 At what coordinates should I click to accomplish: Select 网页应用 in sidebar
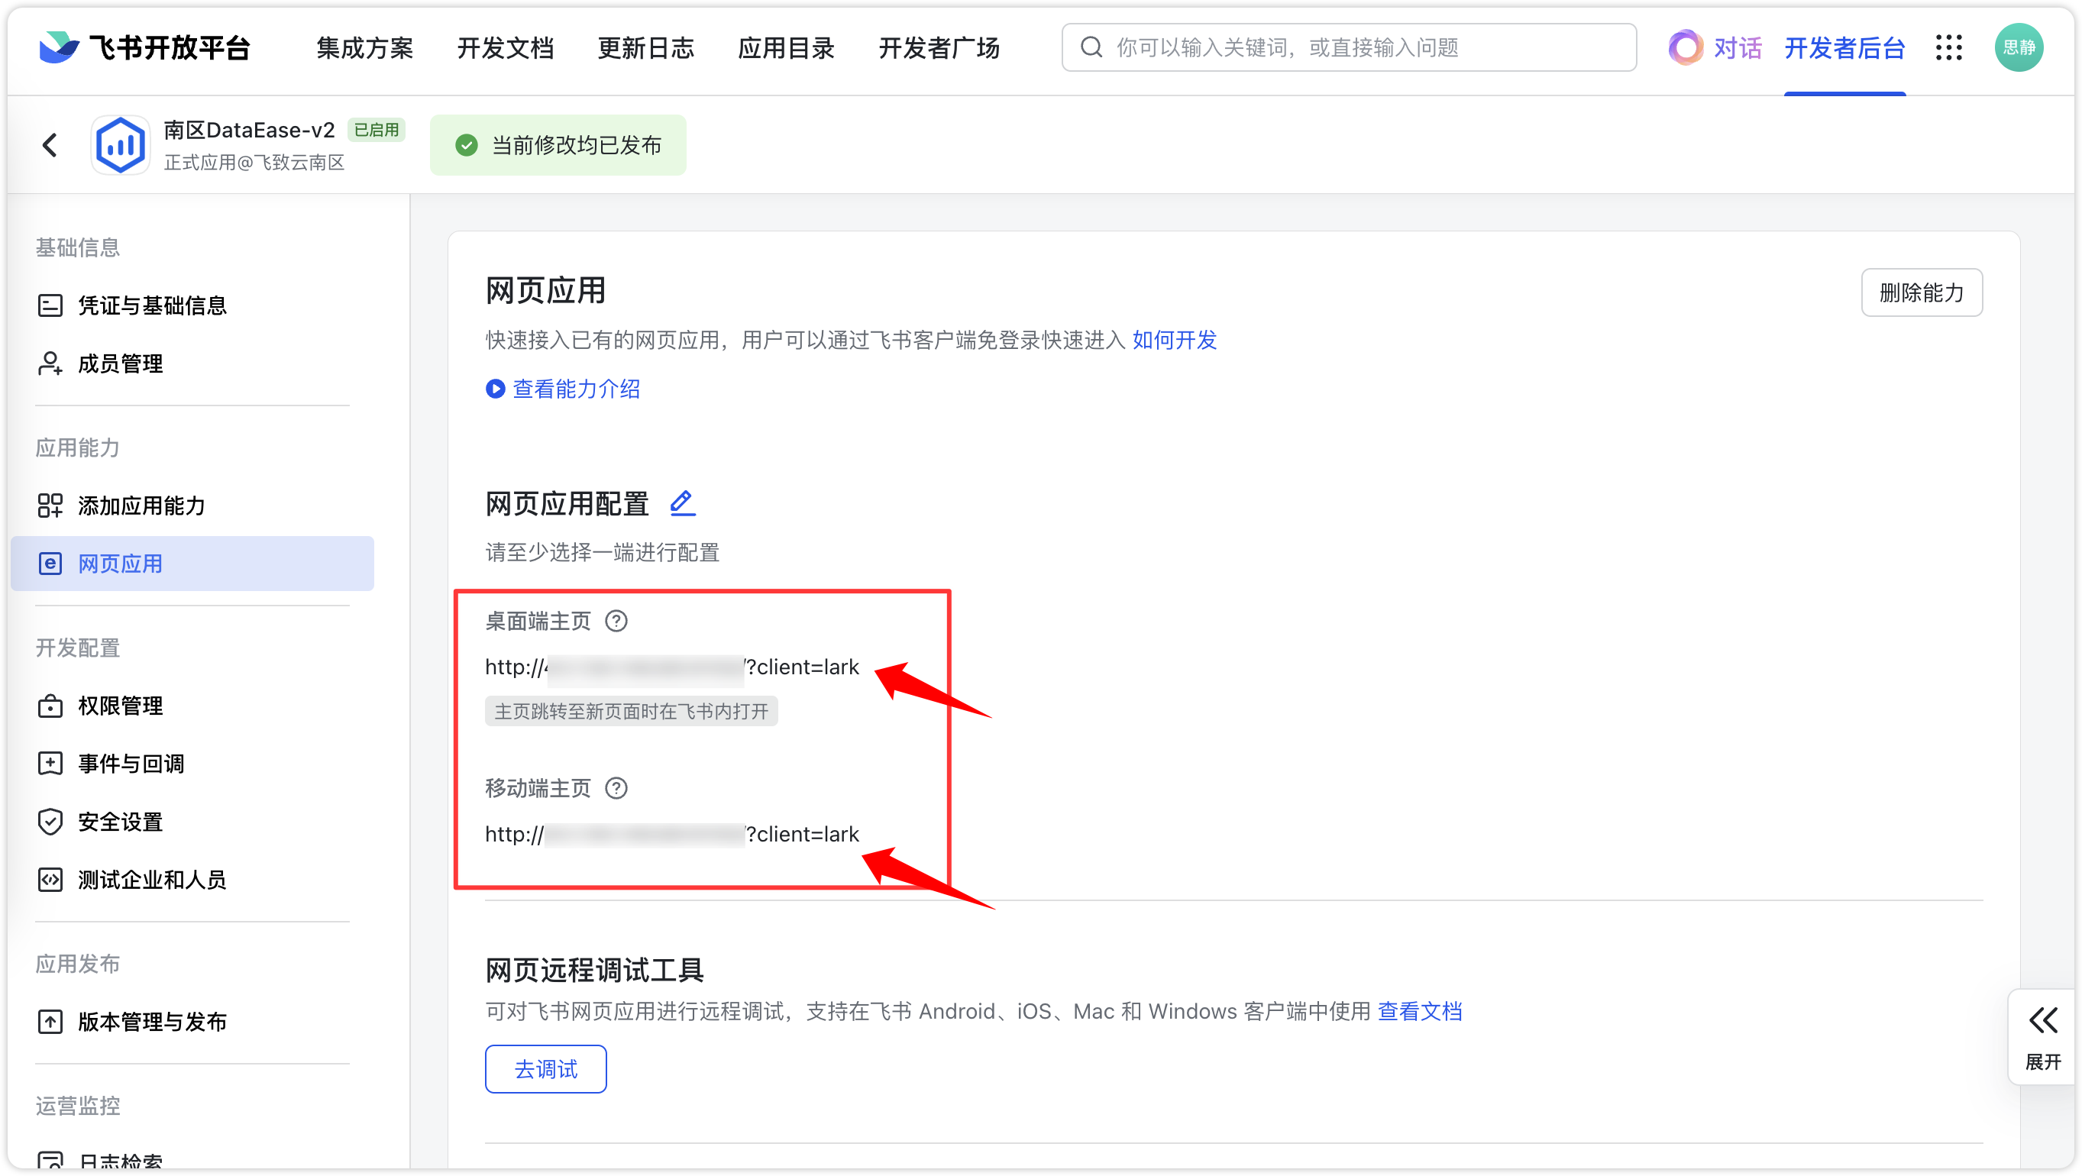(x=192, y=564)
